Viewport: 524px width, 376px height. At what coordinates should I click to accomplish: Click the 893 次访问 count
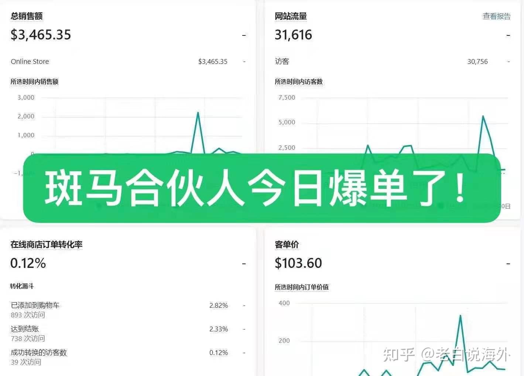(x=28, y=315)
